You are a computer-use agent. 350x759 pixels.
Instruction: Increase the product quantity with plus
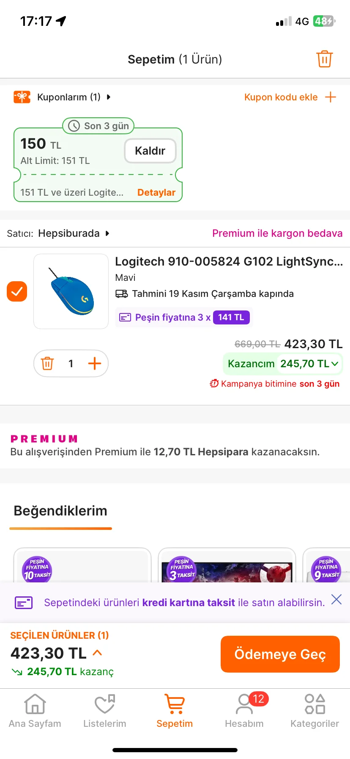[95, 363]
